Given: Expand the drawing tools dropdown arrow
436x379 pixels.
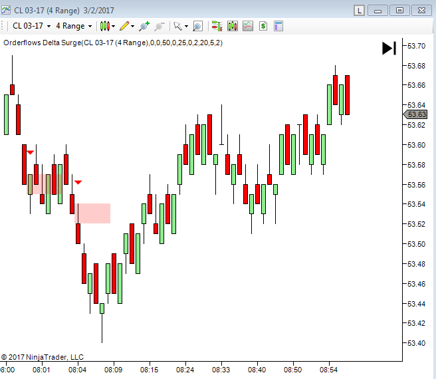Looking at the screenshot, I should pyautogui.click(x=133, y=27).
